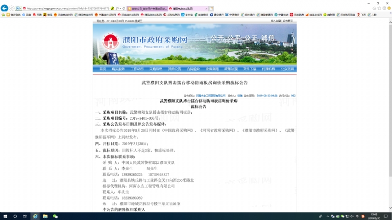Click the publisher 河南永安工程管理有限公司 link
Screen dimensions: 392x220
[211, 95]
